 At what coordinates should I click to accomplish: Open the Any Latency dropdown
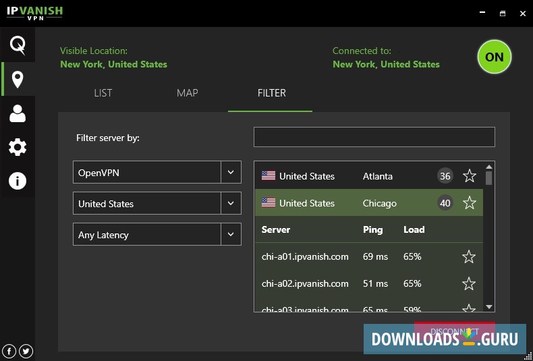point(157,234)
